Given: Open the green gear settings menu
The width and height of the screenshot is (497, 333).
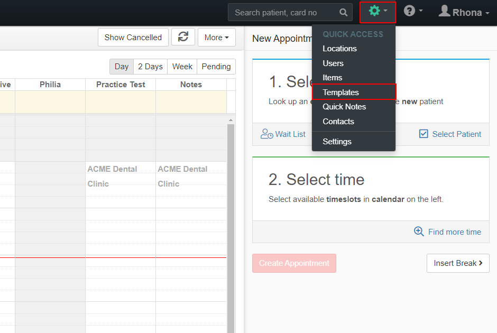Looking at the screenshot, I should tap(378, 12).
